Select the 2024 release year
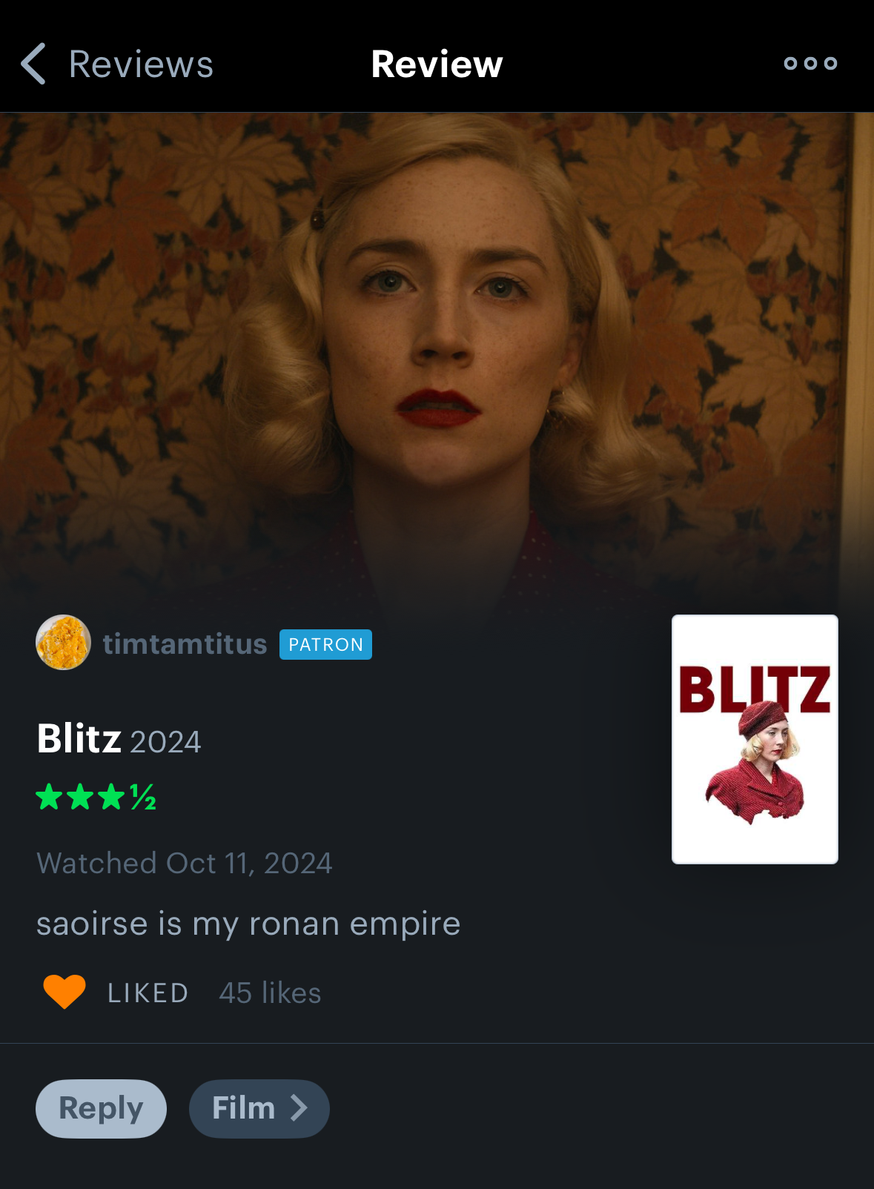Image resolution: width=874 pixels, height=1189 pixels. [x=165, y=742]
